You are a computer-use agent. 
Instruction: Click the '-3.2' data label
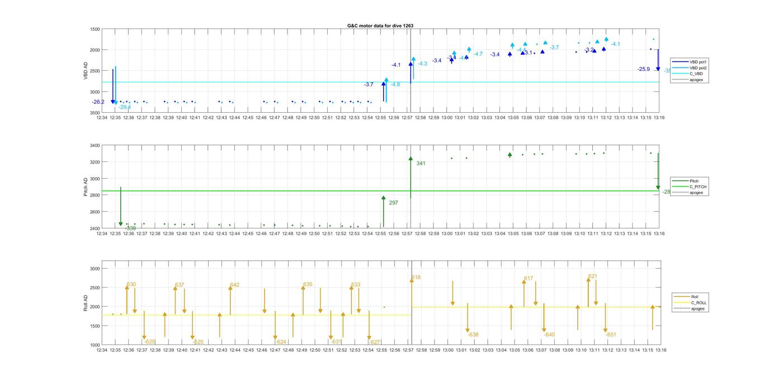click(x=589, y=50)
